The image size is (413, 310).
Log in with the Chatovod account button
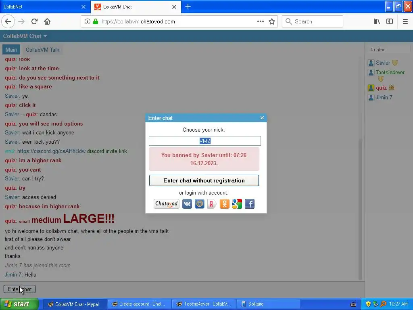tap(167, 204)
